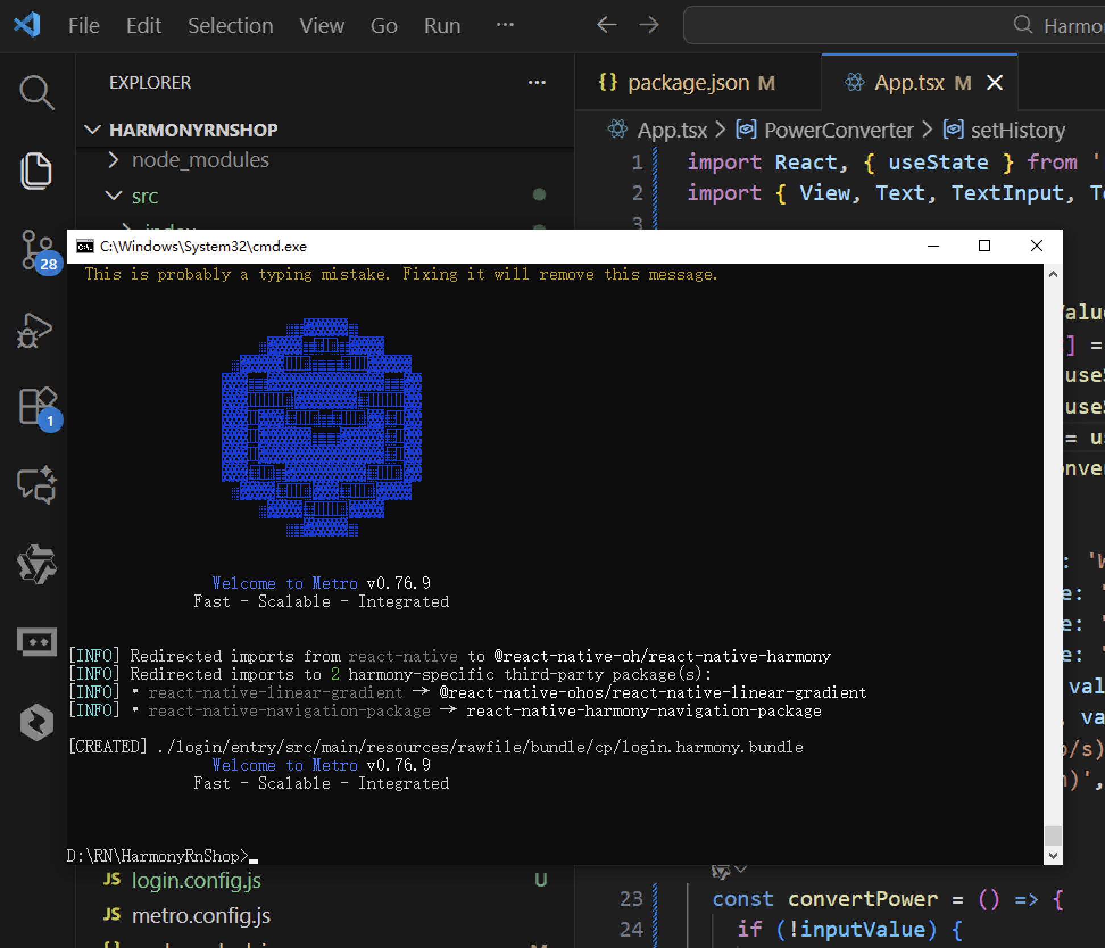
Task: Open the Extensions view icon
Action: point(36,407)
